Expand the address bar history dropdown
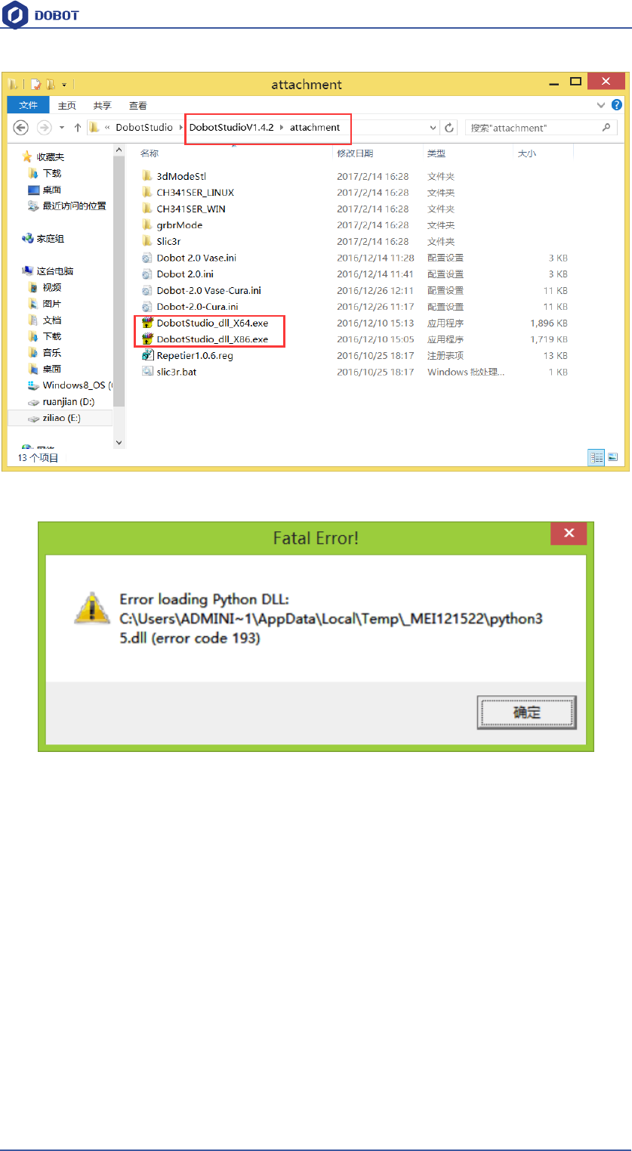The image size is (632, 1151). point(433,128)
